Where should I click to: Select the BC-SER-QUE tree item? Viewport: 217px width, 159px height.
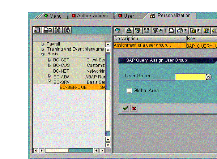coord(73,87)
